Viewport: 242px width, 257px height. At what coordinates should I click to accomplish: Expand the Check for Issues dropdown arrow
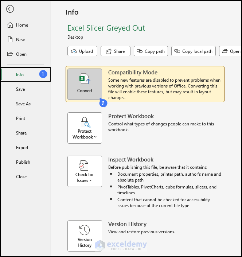tap(91, 181)
